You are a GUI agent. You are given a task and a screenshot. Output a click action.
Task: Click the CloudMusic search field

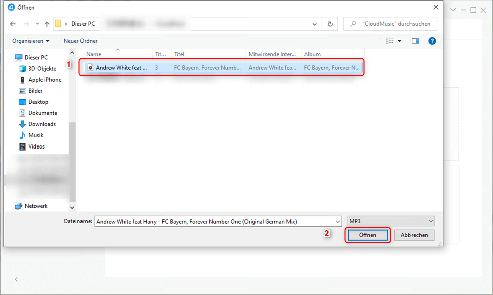click(x=390, y=24)
